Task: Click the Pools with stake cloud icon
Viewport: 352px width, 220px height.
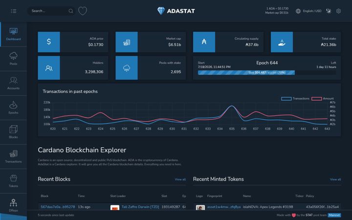Action: (127, 68)
